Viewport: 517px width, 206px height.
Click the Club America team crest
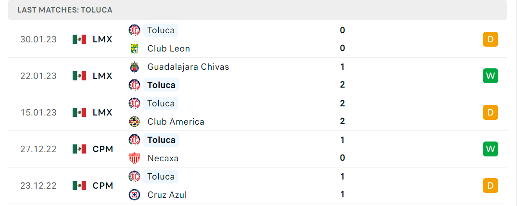(134, 122)
